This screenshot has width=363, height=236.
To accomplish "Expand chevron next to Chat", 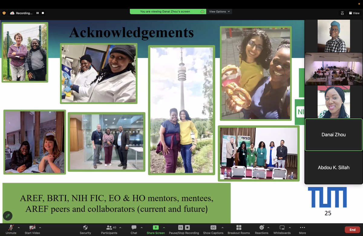I will (142, 228).
